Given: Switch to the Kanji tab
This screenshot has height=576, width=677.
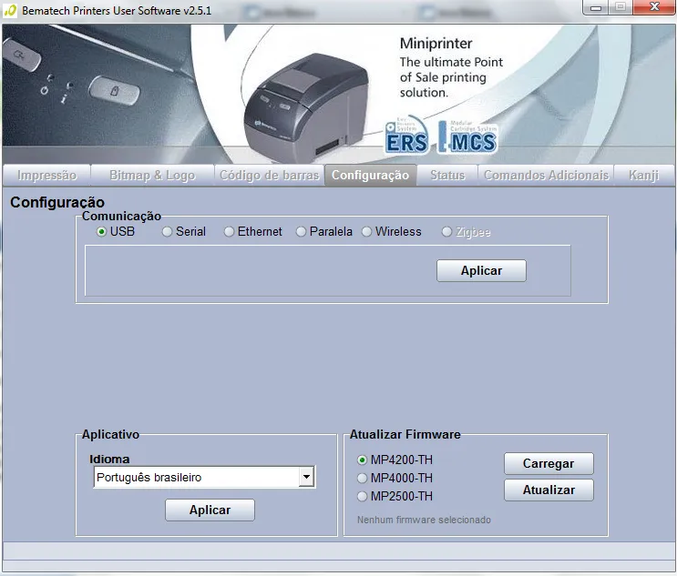Looking at the screenshot, I should click(644, 175).
